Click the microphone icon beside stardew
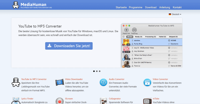Viewport: 200px width, 104px height. (132, 40)
